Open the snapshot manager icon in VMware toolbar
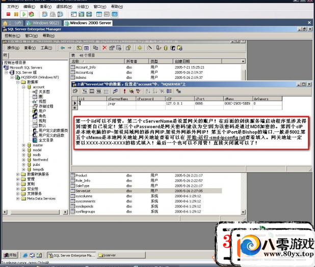The image size is (315, 267). [60, 14]
